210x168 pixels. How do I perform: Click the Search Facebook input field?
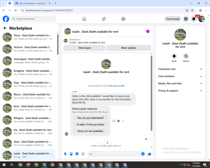[34, 19]
